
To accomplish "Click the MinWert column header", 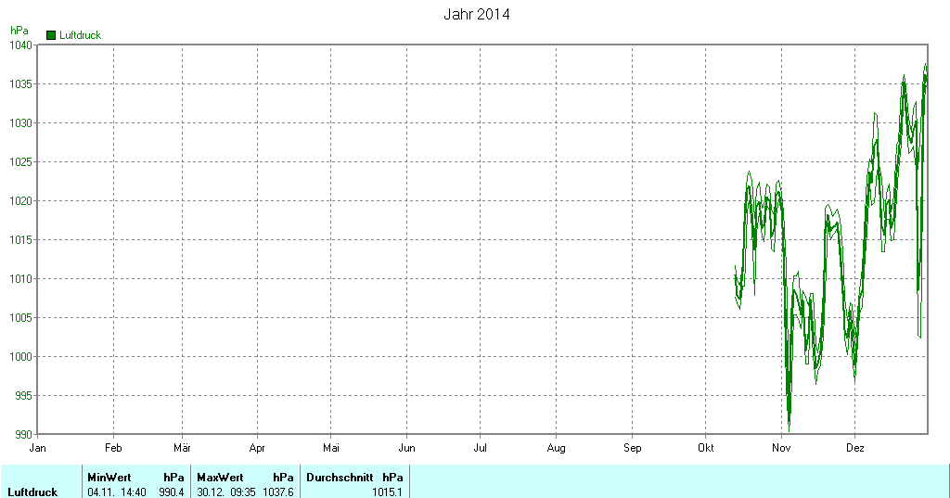I will (x=109, y=478).
